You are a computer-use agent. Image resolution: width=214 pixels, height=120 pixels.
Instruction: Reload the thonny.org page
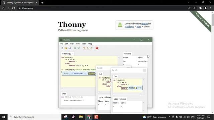(x=13, y=8)
